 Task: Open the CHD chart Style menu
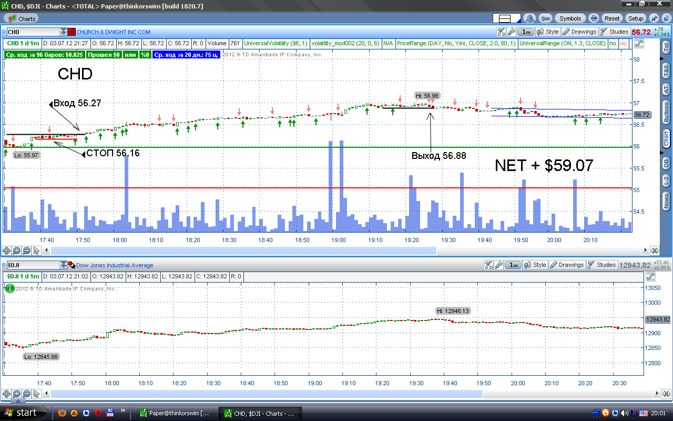tap(548, 32)
